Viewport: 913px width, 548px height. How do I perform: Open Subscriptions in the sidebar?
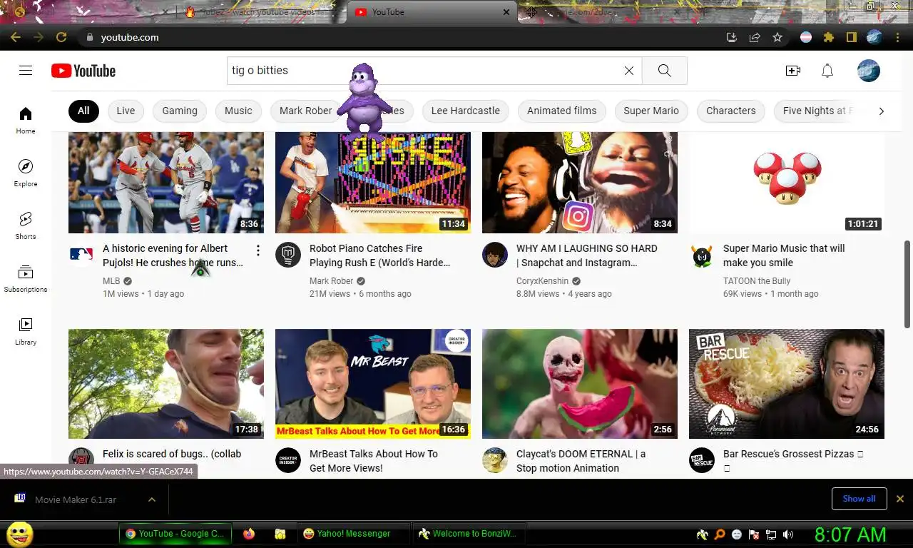pos(26,278)
